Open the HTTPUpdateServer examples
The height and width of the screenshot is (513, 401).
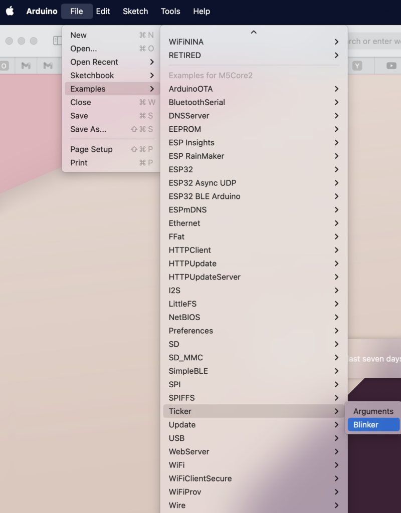tap(254, 277)
